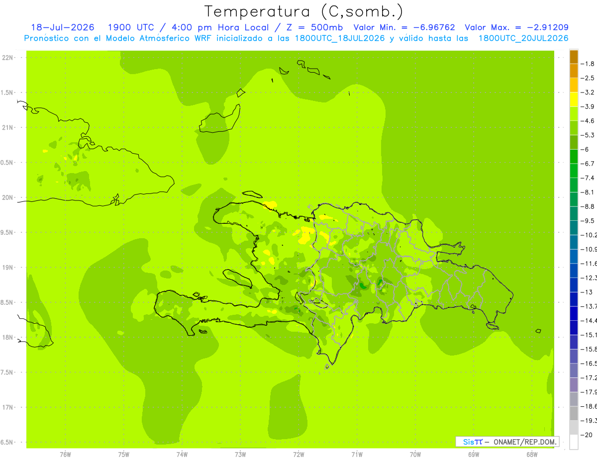Click the '1900 UTC' time text
This screenshot has height=461, width=597.
click(130, 27)
